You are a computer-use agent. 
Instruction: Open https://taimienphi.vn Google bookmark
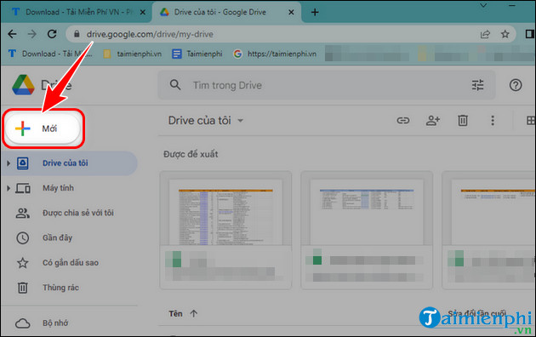(275, 54)
